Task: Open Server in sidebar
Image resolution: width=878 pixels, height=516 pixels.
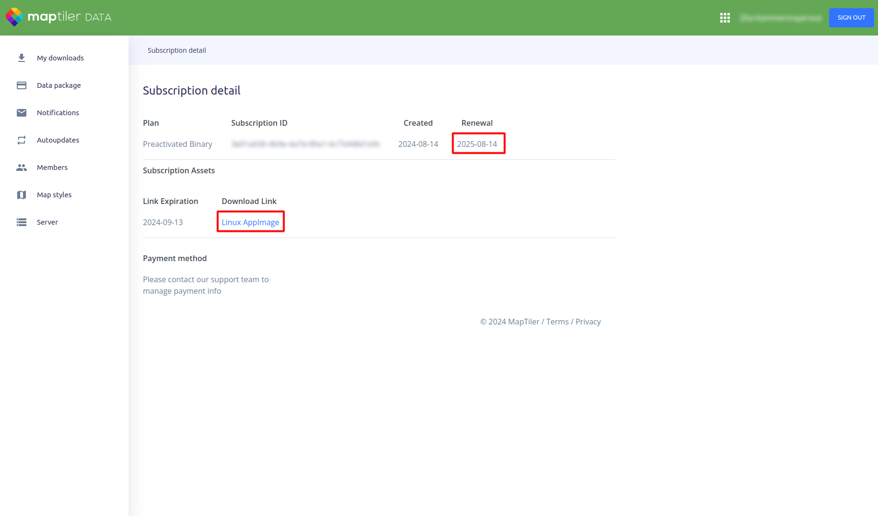Action: (x=47, y=222)
